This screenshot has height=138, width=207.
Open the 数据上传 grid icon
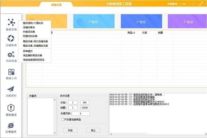pyautogui.click(x=11, y=72)
